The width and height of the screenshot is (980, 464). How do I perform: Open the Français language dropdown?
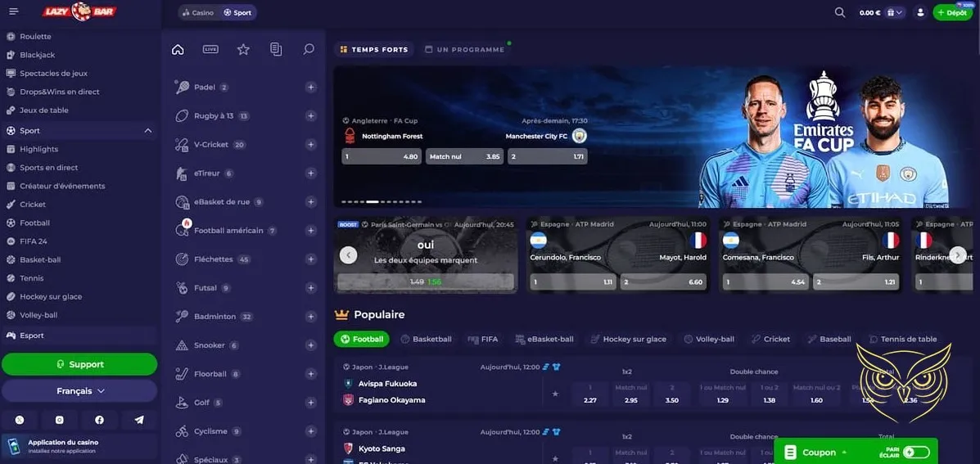79,391
